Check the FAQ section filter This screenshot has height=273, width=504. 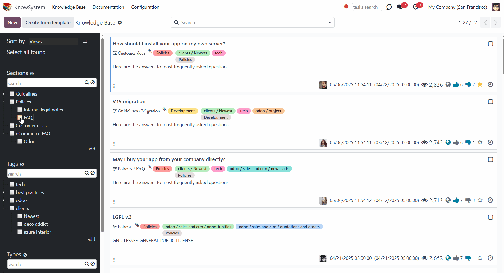pyautogui.click(x=20, y=117)
